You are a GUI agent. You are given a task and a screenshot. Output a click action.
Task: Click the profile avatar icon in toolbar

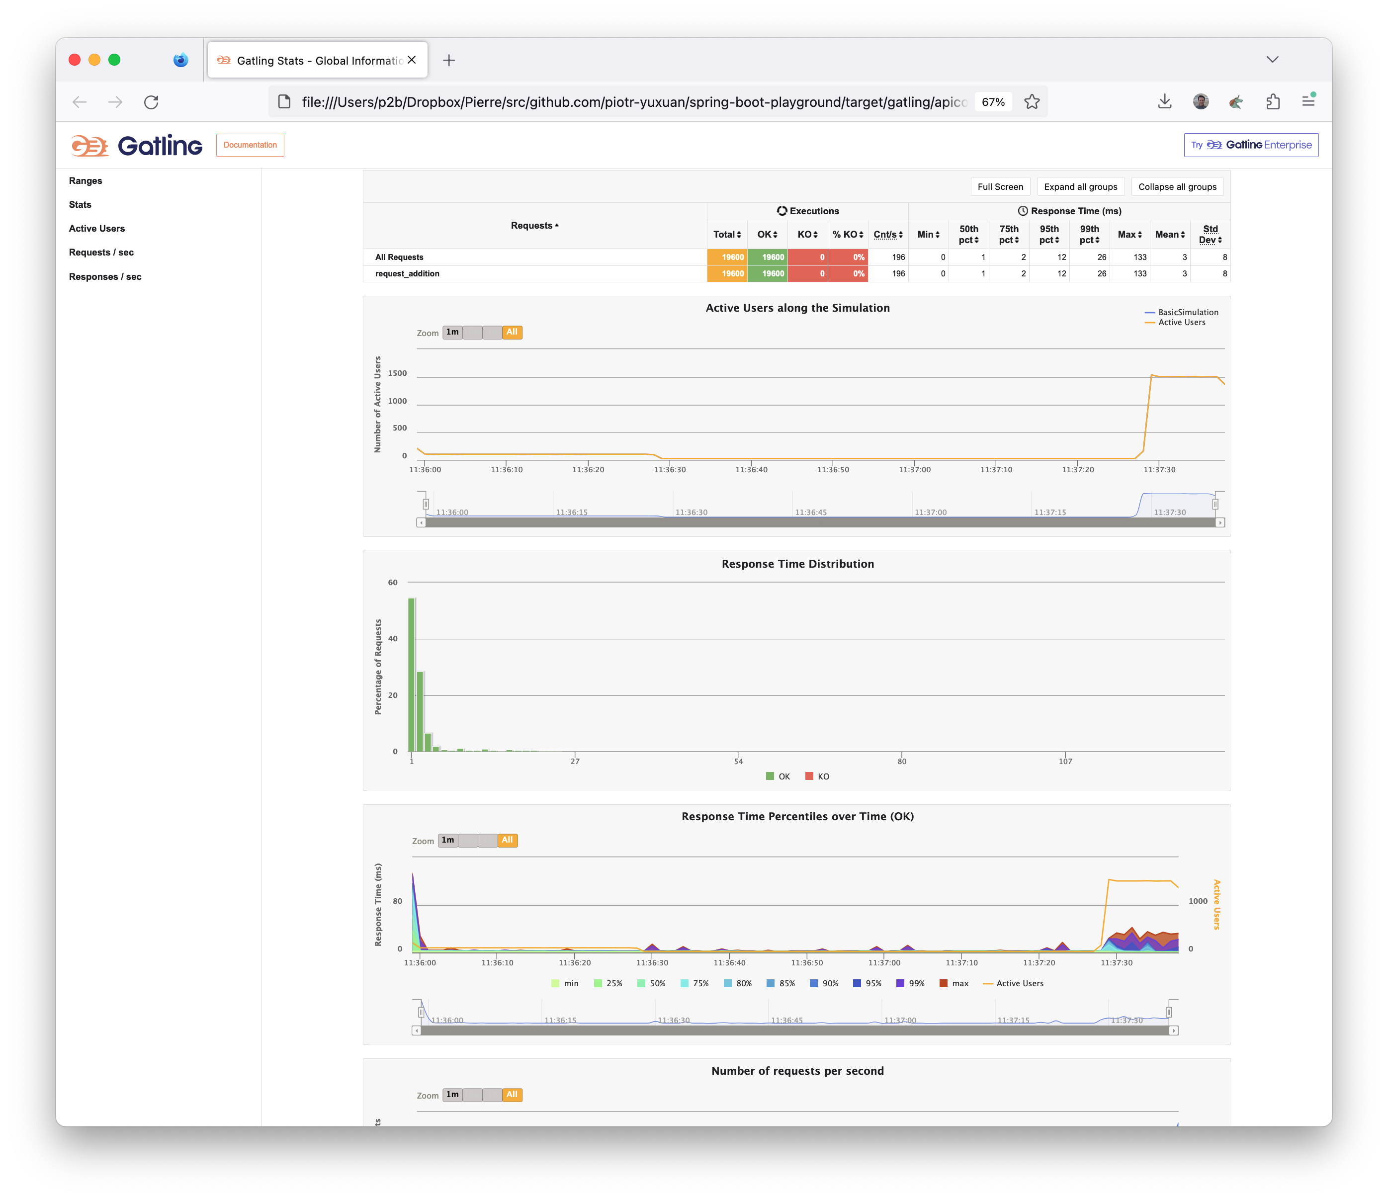1201,102
